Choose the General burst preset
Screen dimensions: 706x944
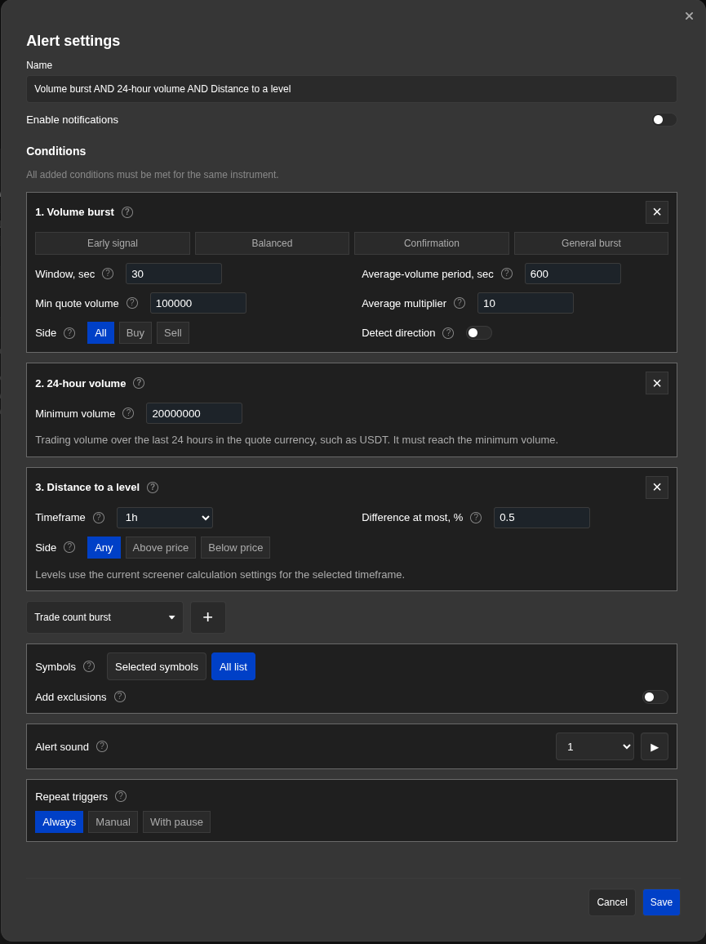(591, 243)
